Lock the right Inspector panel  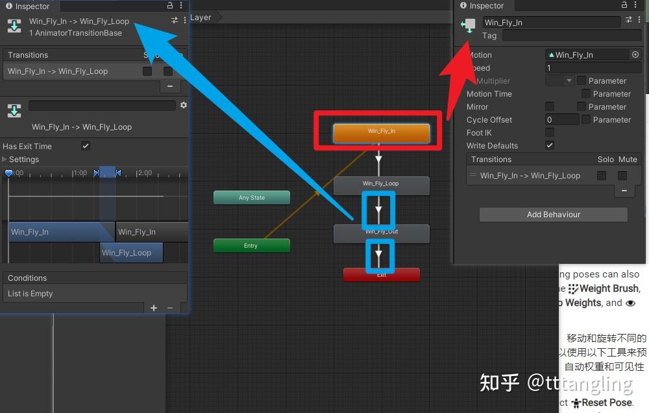coord(624,5)
